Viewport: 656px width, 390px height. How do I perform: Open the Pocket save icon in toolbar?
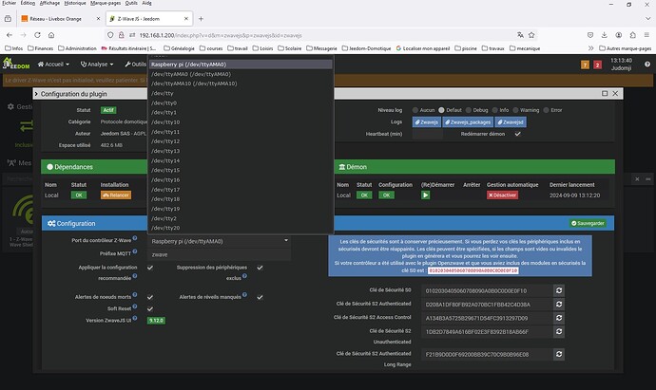click(590, 35)
